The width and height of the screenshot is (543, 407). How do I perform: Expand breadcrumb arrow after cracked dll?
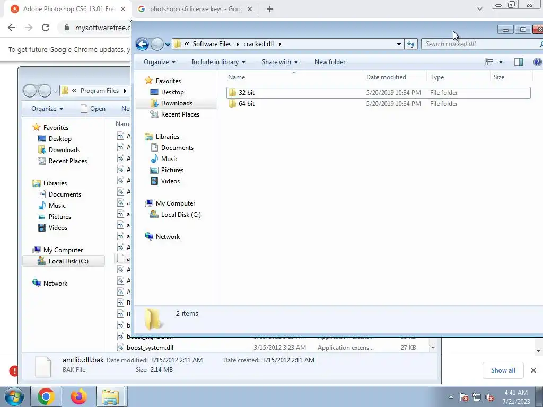(280, 45)
